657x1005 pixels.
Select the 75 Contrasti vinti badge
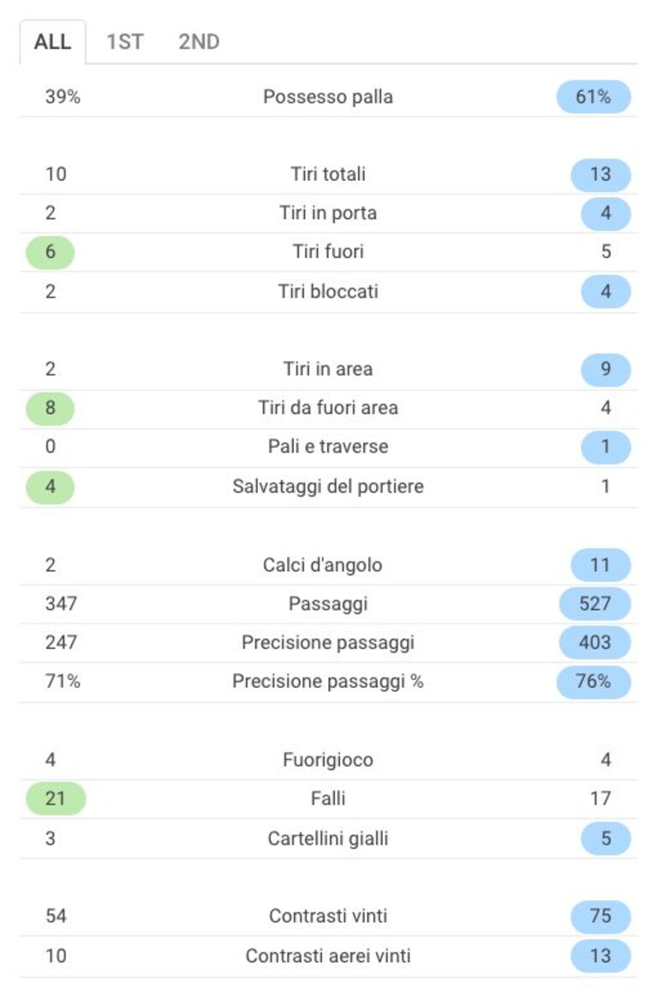coord(600,916)
